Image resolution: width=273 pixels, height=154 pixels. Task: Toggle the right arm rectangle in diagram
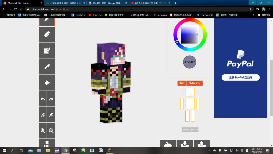198,103
